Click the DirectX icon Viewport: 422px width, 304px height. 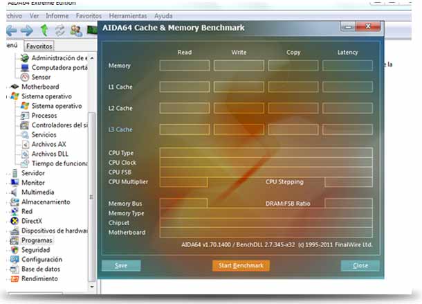point(15,221)
